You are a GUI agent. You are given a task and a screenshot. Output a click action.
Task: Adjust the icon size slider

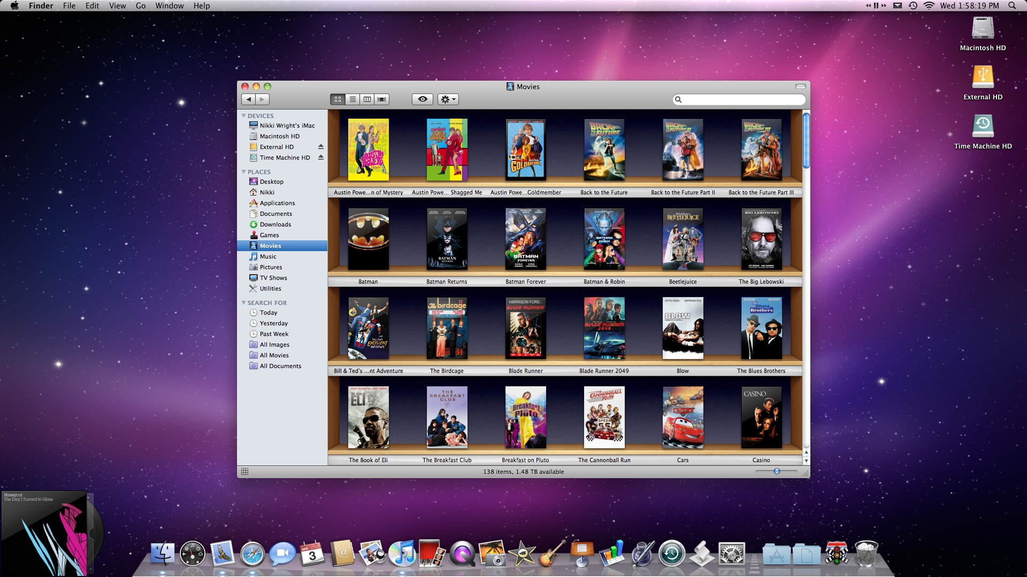tap(777, 471)
